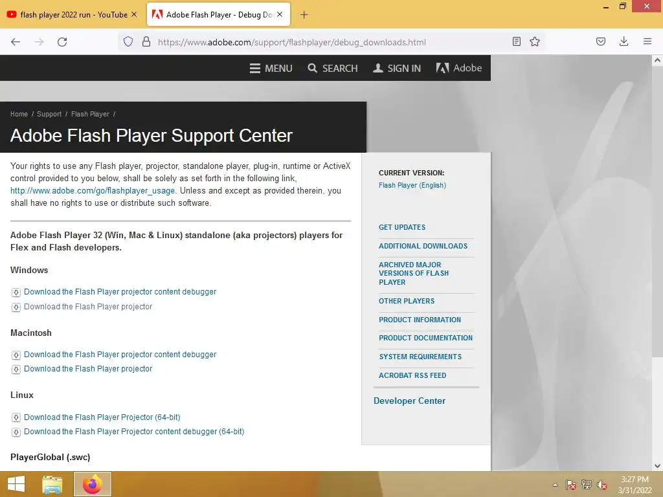Go to Flash Player breadcrumb

coord(90,114)
